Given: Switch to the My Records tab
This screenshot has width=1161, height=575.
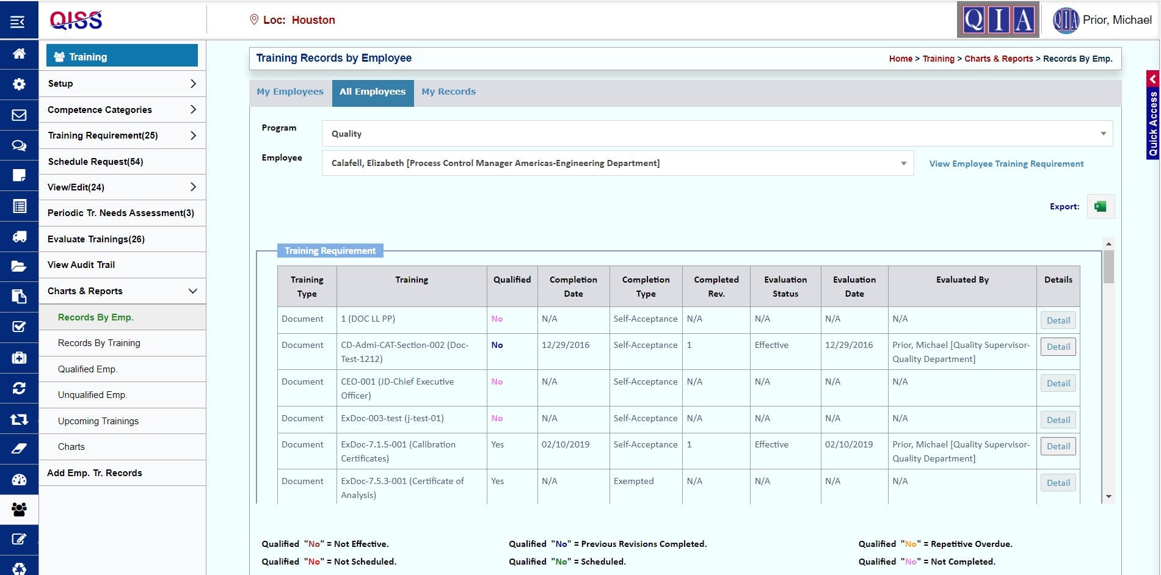Looking at the screenshot, I should [449, 92].
